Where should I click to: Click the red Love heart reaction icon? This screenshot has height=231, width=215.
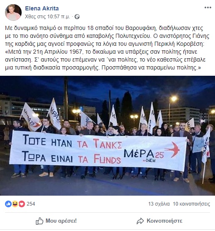point(22,204)
